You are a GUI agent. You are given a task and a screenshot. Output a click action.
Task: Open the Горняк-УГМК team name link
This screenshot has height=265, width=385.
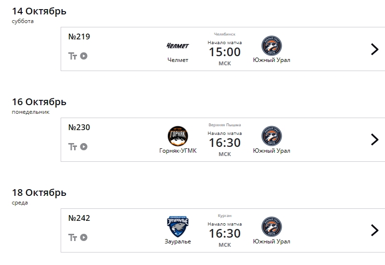[x=178, y=151]
